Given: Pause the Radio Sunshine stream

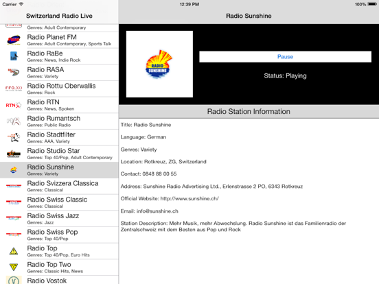Looking at the screenshot, I should [x=285, y=56].
